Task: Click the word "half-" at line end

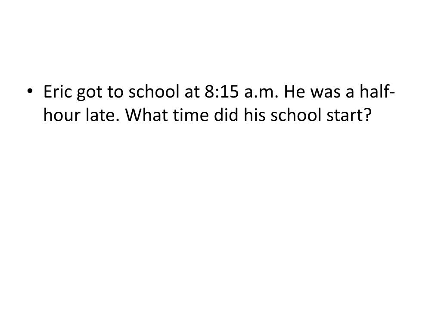Action: pyautogui.click(x=377, y=91)
